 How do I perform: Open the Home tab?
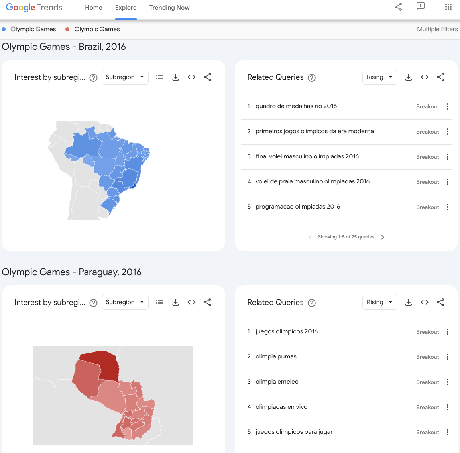(x=94, y=8)
